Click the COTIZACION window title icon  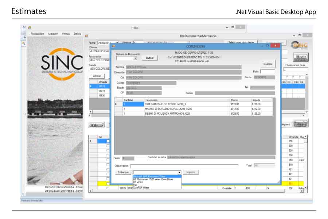click(x=113, y=46)
